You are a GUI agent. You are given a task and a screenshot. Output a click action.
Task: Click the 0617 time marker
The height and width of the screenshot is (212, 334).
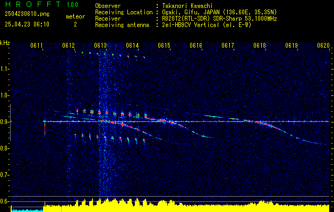(228, 46)
